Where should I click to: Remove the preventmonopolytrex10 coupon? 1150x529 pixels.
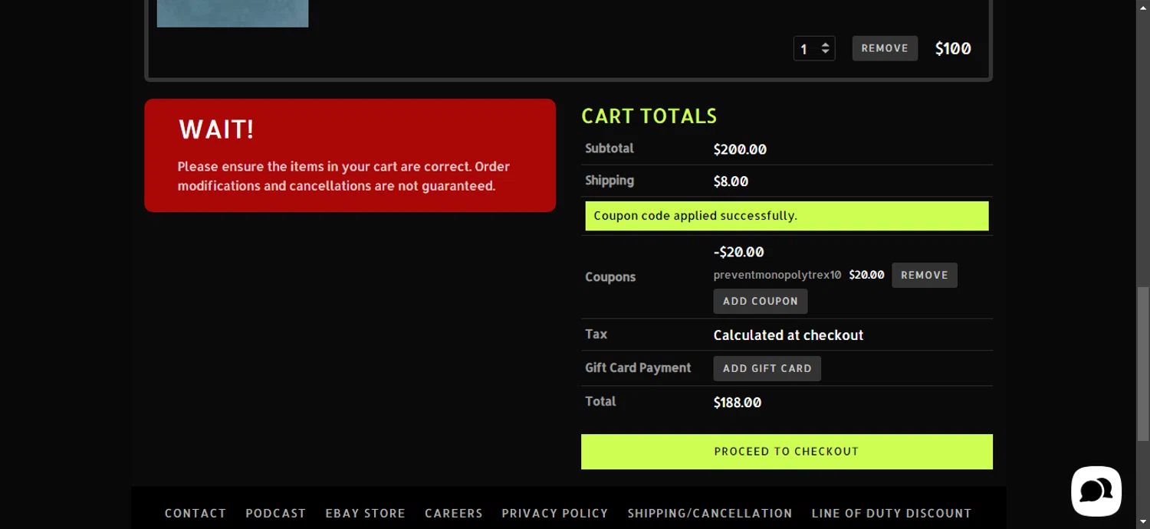[924, 276]
